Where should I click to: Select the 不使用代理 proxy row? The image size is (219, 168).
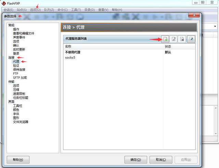(x=129, y=52)
